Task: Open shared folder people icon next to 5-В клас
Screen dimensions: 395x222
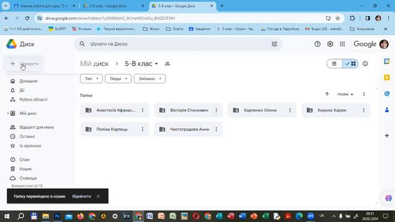Action: (167, 64)
